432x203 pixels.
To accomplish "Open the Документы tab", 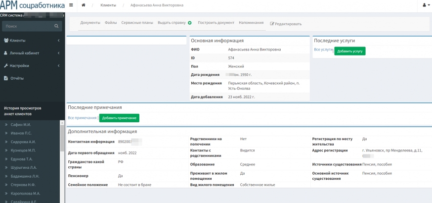I will click(90, 23).
